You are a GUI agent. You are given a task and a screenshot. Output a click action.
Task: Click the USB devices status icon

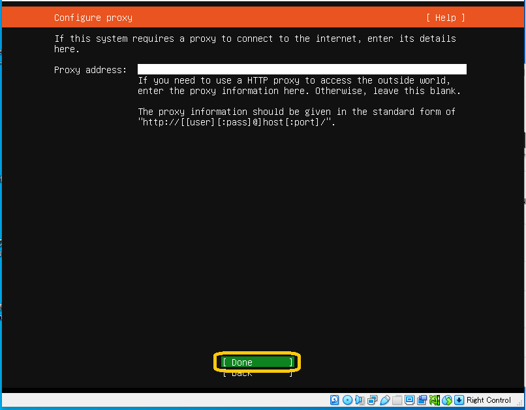click(385, 400)
